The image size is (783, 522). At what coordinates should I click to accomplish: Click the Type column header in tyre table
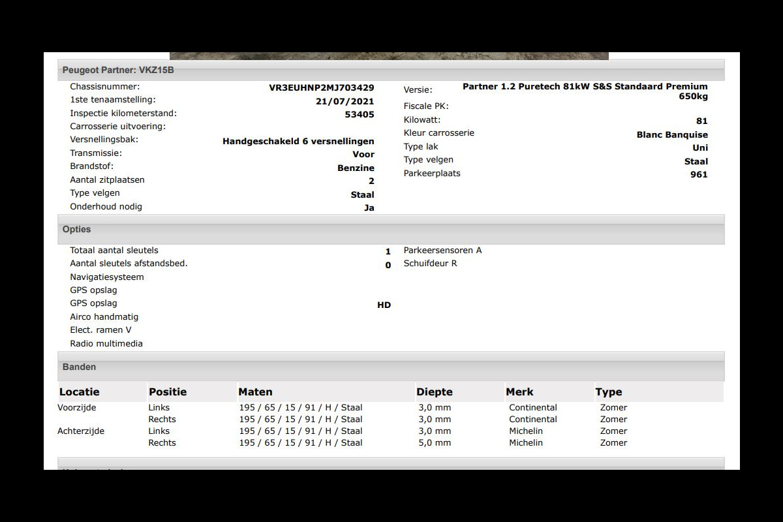(x=608, y=392)
